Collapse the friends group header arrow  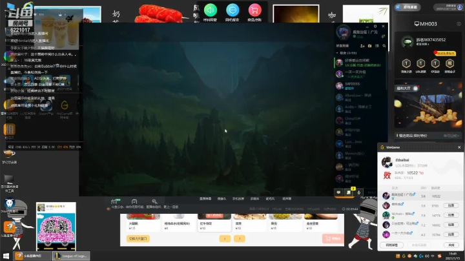pos(337,53)
